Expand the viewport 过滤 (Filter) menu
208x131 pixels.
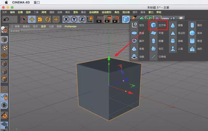click(x=51, y=27)
